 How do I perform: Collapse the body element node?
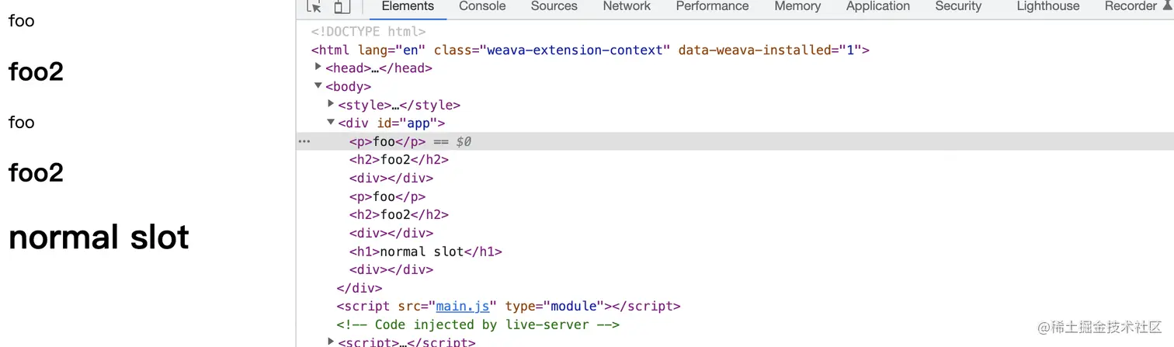(x=318, y=85)
